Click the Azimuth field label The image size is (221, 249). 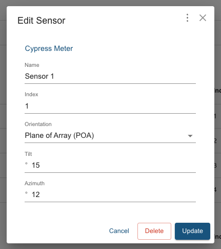(x=34, y=183)
